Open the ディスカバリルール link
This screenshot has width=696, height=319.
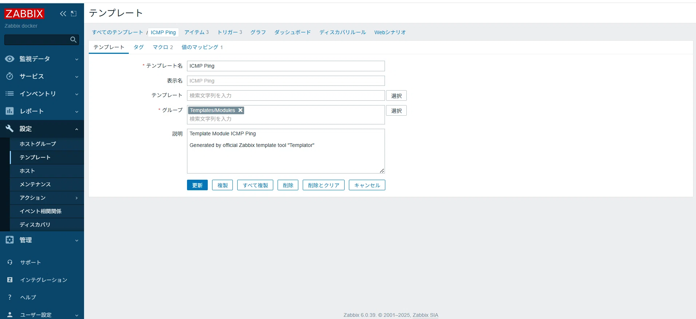tap(343, 32)
